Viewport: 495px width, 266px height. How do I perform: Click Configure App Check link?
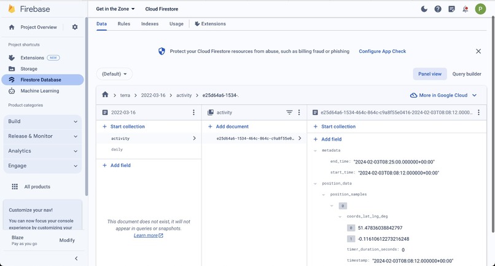[382, 52]
